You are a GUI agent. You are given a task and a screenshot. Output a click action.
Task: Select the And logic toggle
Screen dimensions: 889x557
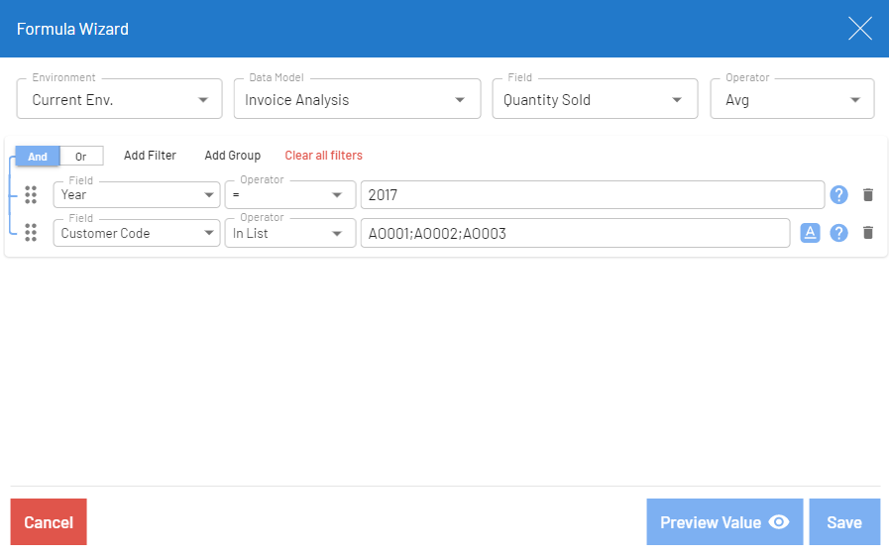tap(38, 157)
